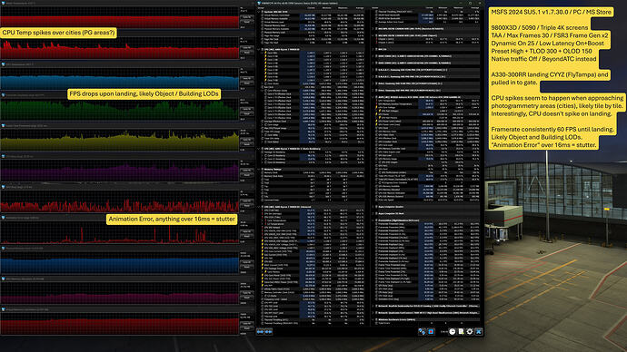
Task: Expand the Aqua Computer D5 Next group
Action: [x=373, y=213]
